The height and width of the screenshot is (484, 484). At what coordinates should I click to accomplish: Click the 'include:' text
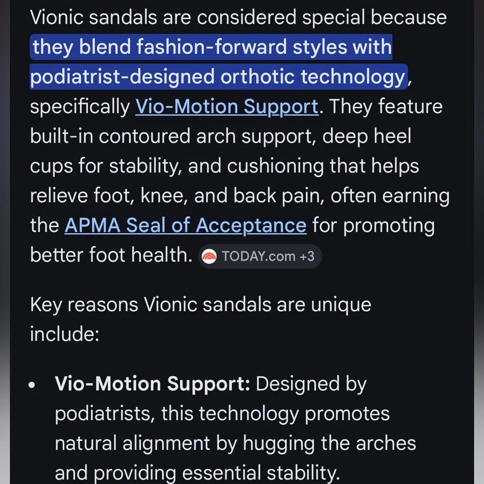click(x=65, y=334)
